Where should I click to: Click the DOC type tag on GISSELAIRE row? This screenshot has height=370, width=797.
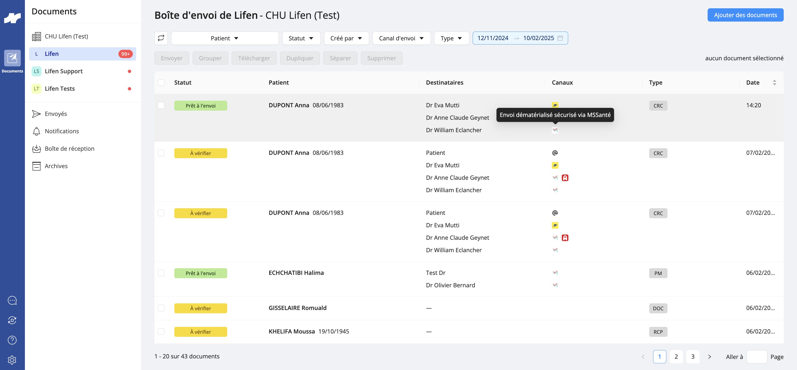pyautogui.click(x=658, y=309)
